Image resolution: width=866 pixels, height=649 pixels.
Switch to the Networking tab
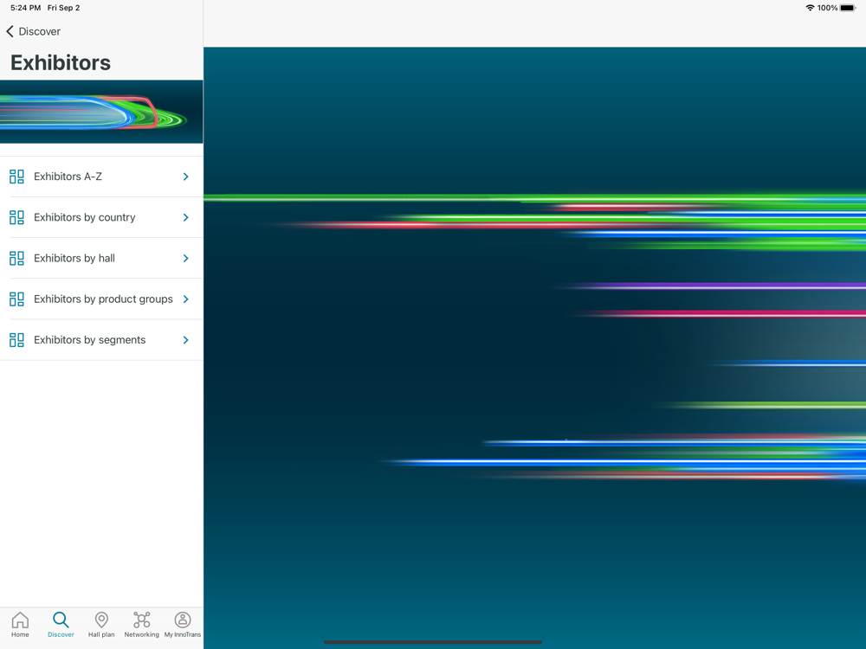(141, 625)
